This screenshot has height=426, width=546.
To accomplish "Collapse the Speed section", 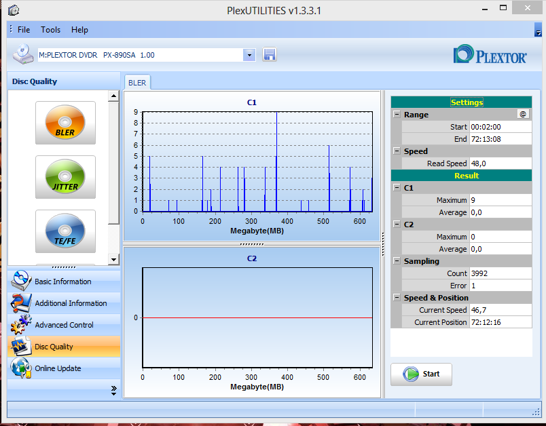I will pyautogui.click(x=397, y=151).
